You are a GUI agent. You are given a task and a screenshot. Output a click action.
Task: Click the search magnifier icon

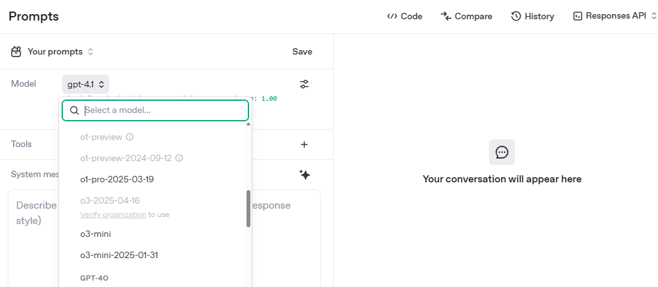click(x=74, y=110)
